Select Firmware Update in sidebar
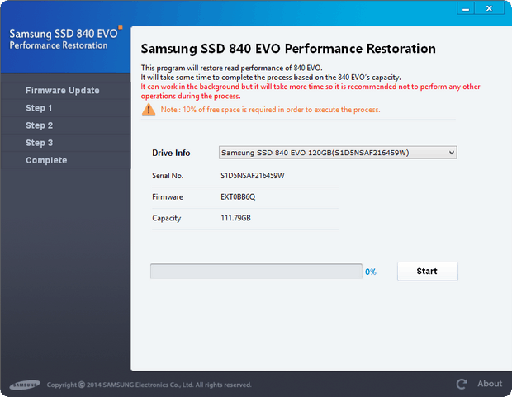 [x=63, y=91]
